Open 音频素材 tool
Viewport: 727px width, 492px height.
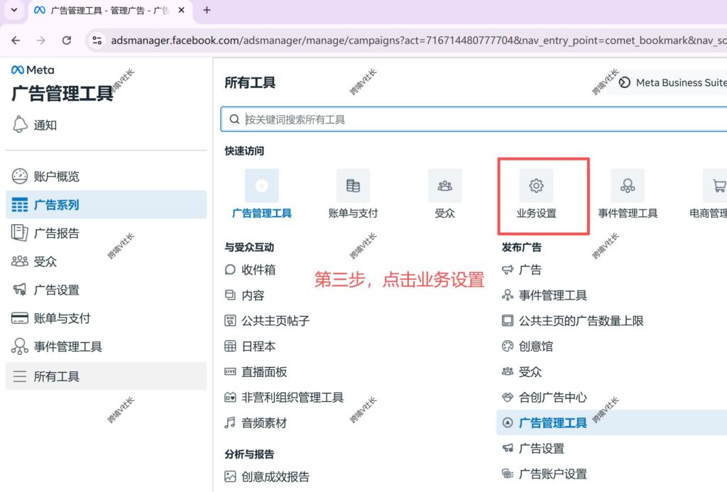tap(256, 423)
